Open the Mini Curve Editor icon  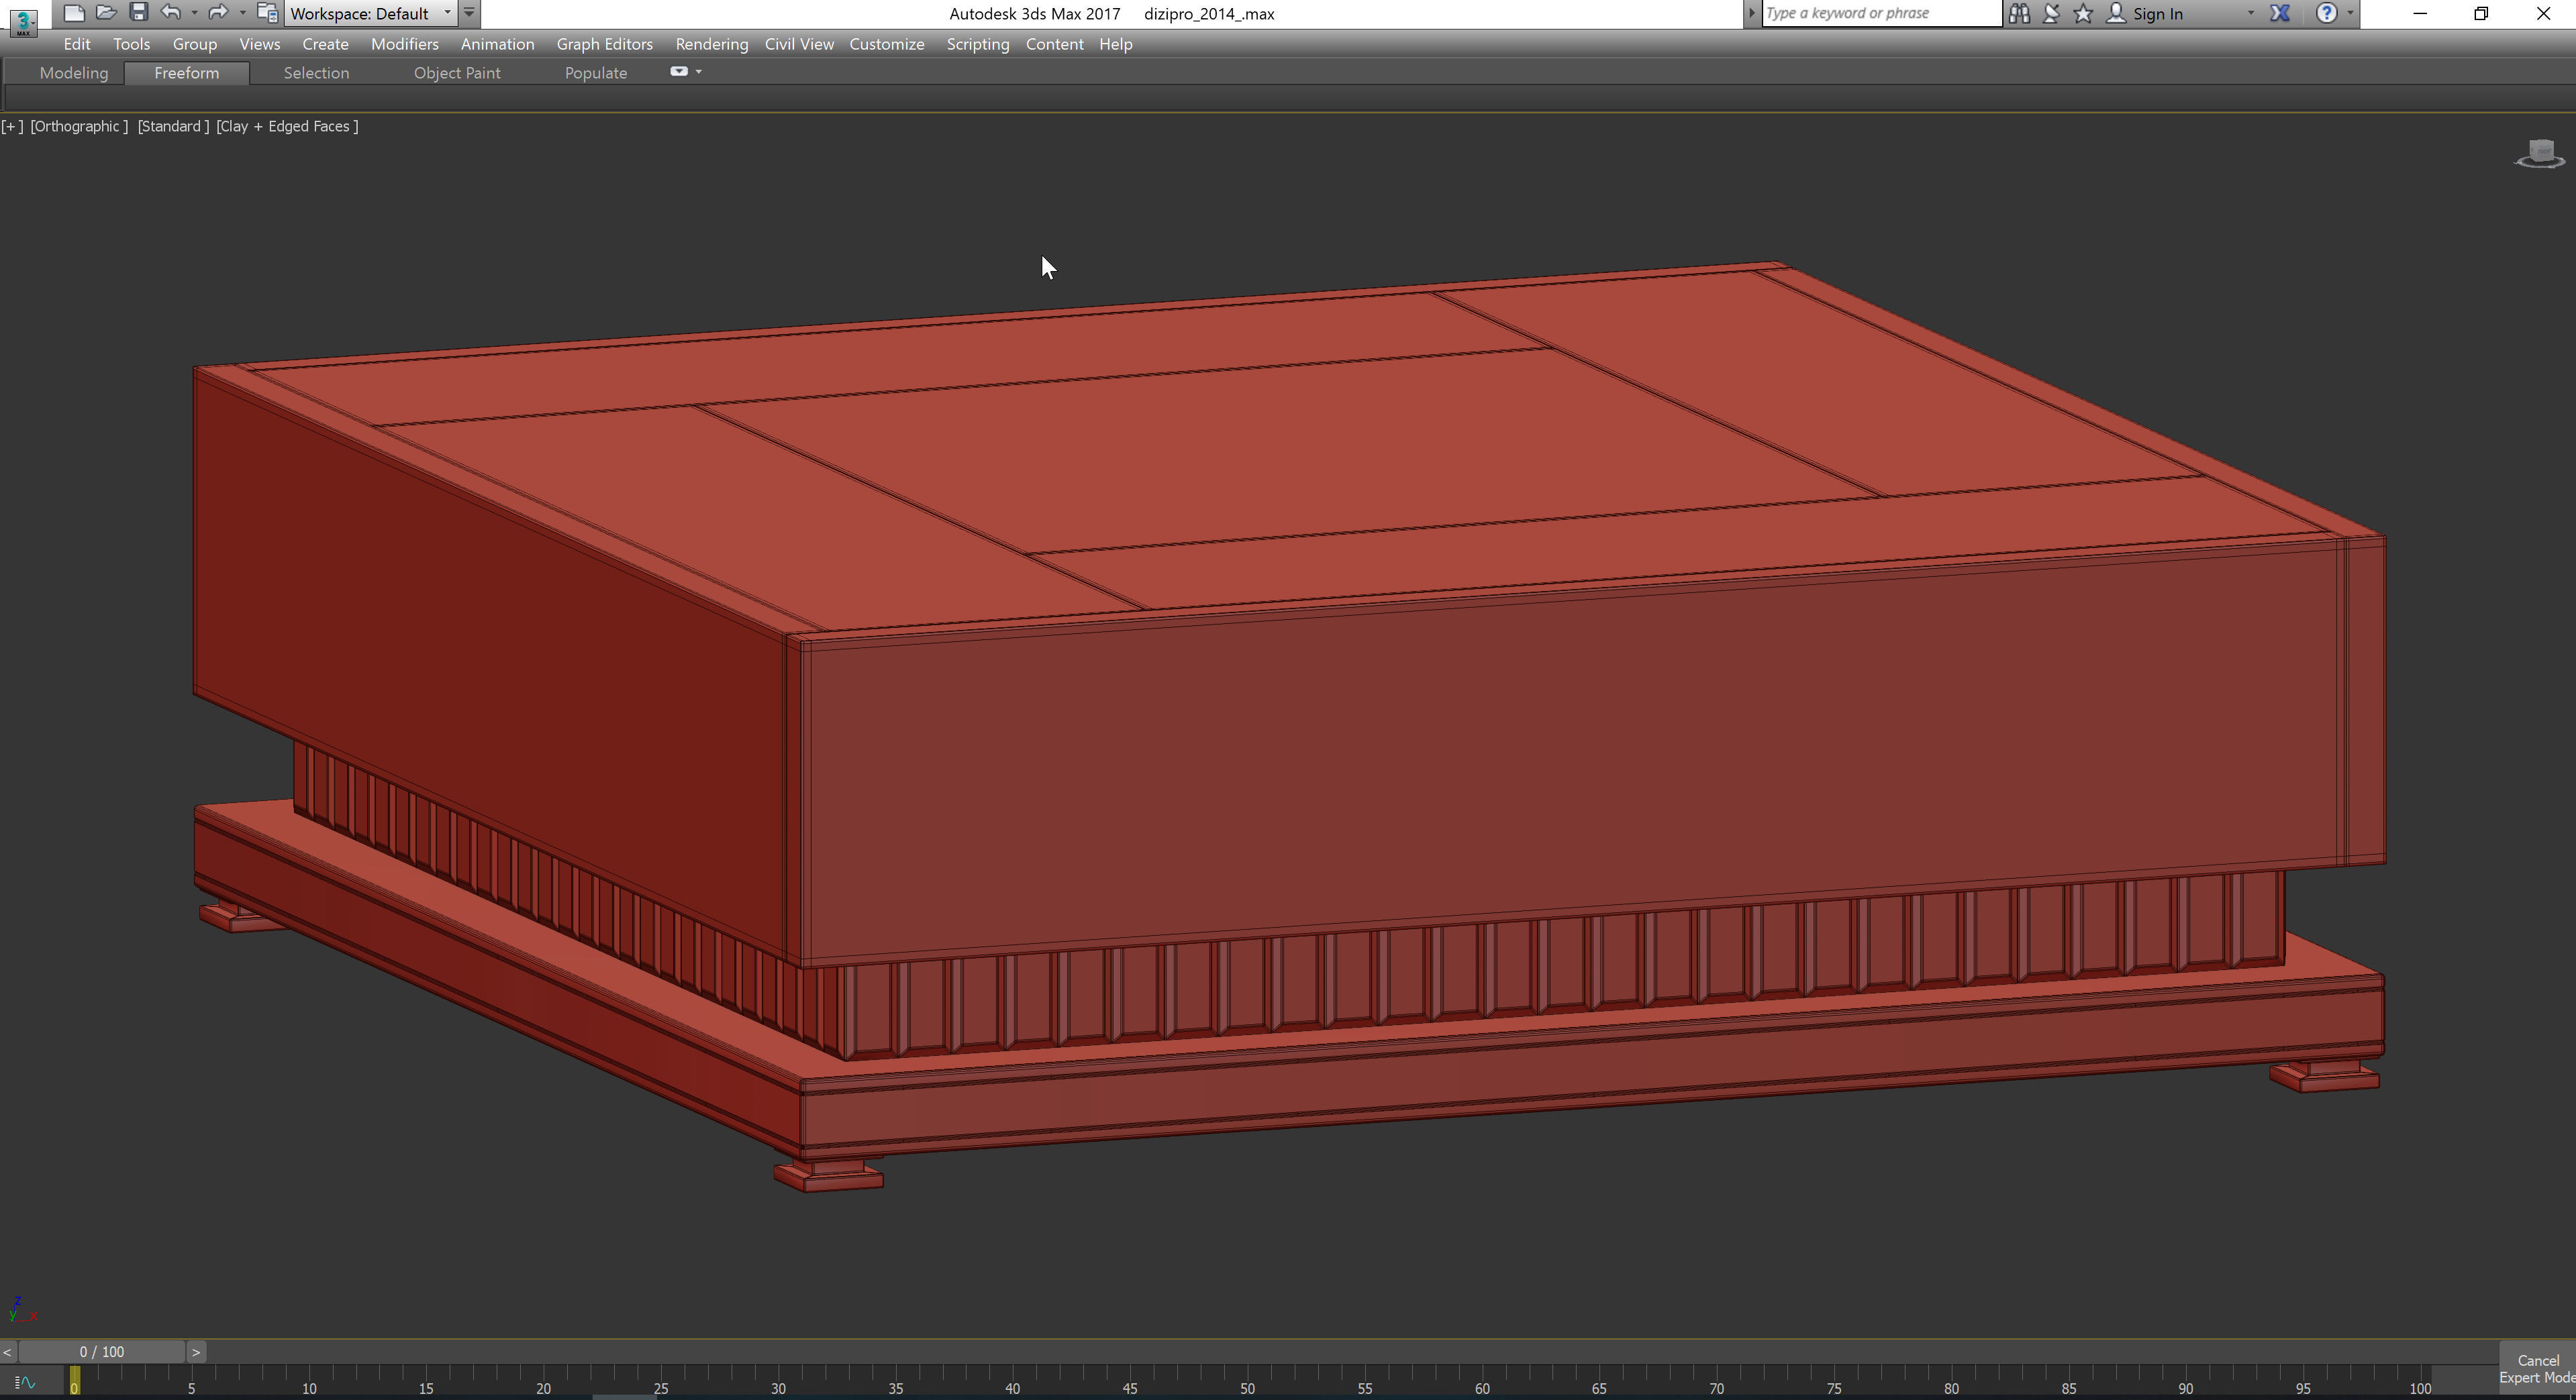[x=26, y=1384]
